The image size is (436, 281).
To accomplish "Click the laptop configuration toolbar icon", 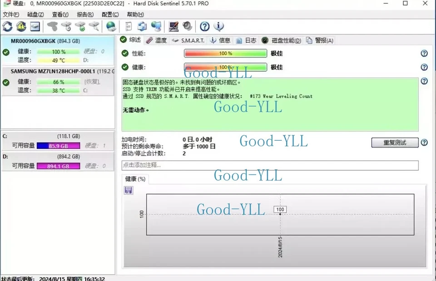I will pyautogui.click(x=173, y=27).
